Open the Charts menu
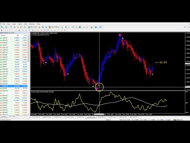Image resolution: width=190 pixels, height=143 pixels. (20, 24)
